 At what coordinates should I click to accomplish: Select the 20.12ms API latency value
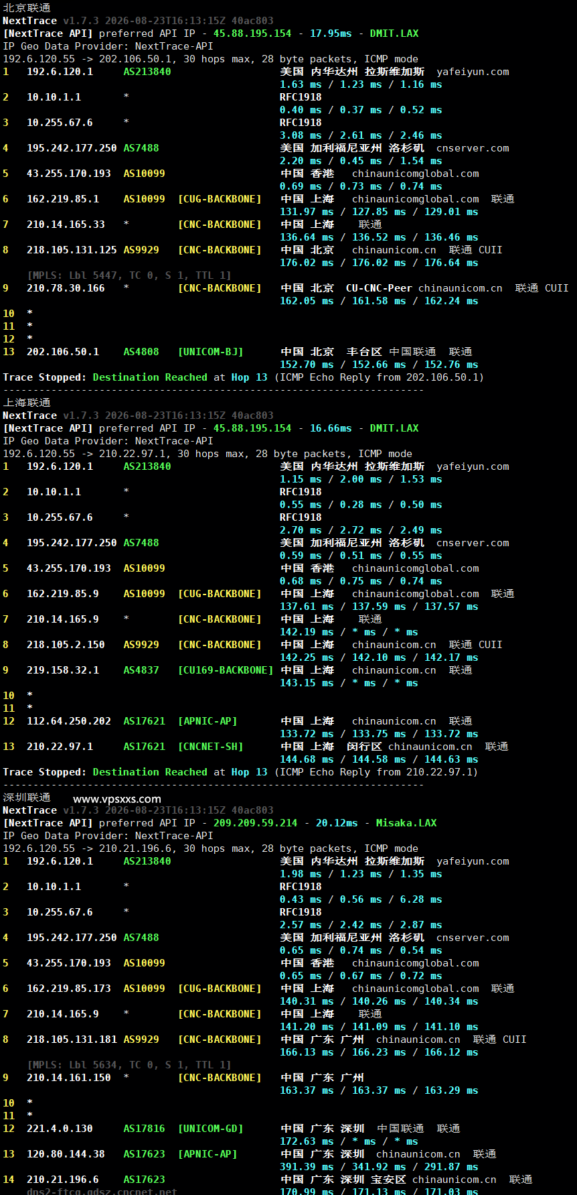tap(337, 823)
